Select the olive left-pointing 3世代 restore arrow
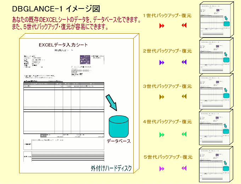The height and width of the screenshot is (184, 241). click(184, 96)
